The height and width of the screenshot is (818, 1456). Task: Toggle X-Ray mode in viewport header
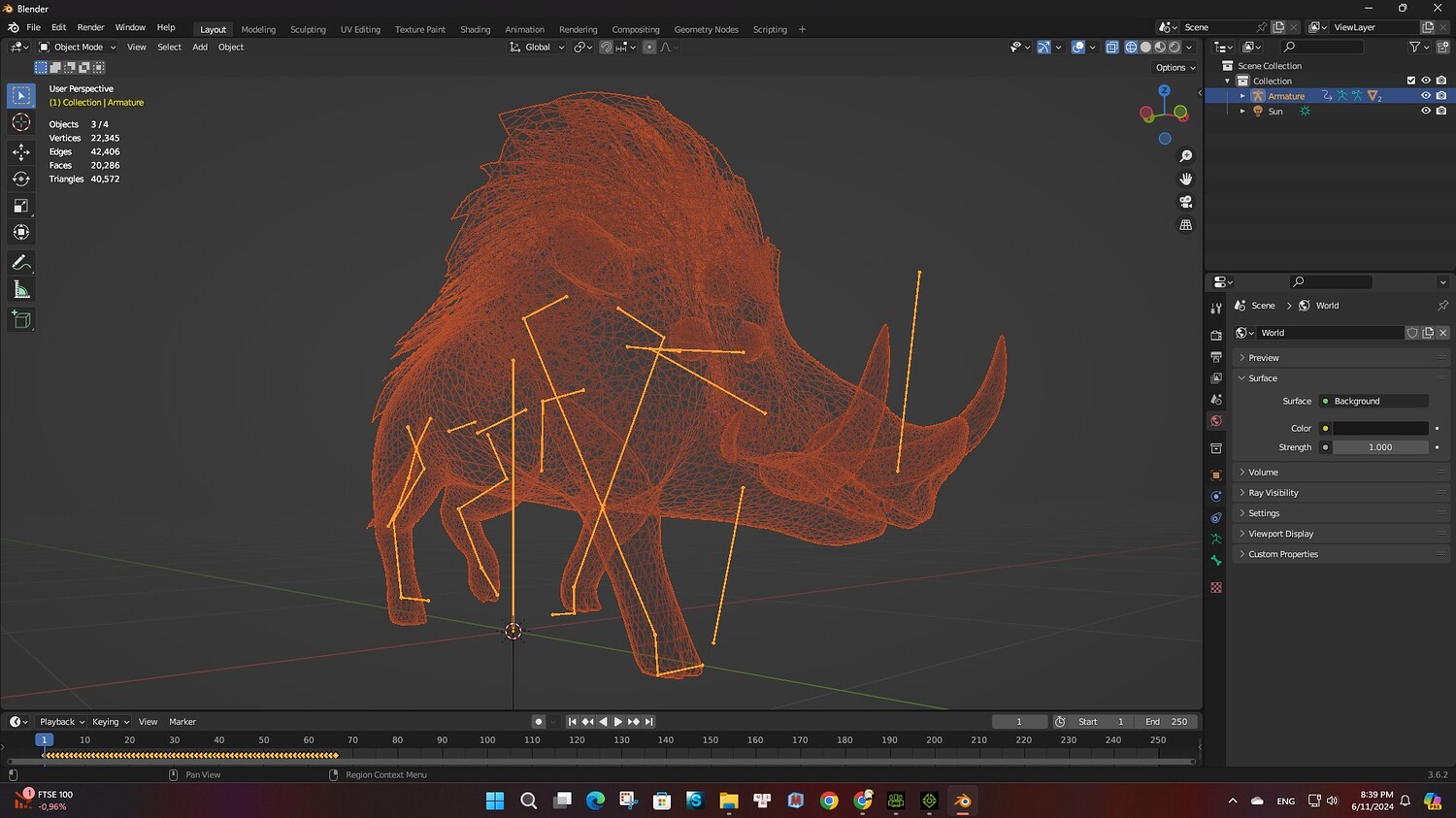click(1111, 47)
